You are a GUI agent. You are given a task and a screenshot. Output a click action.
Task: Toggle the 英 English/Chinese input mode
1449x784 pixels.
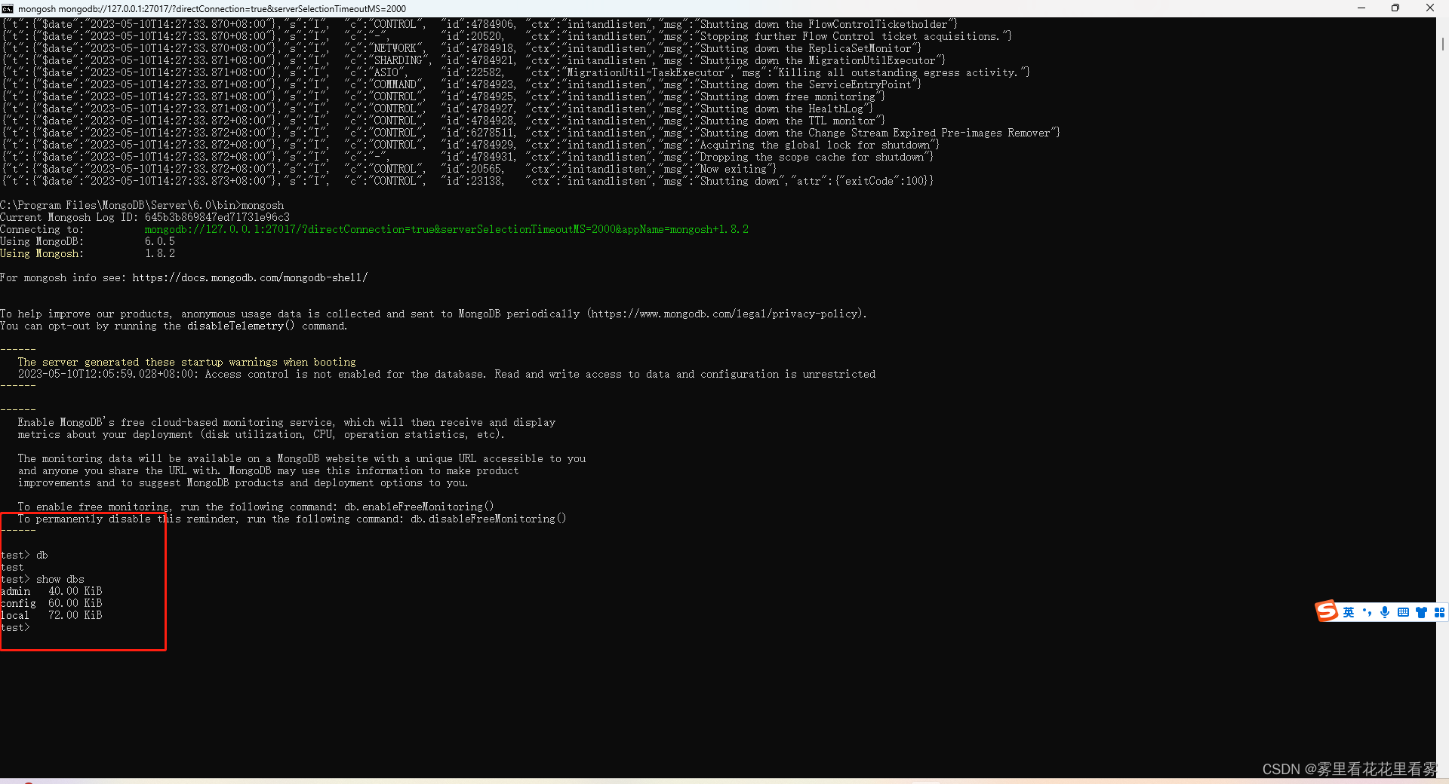click(1349, 612)
